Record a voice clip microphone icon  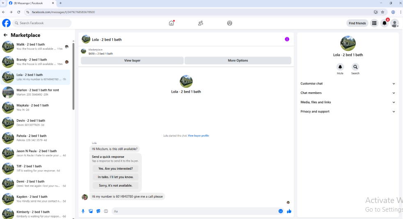[x=83, y=211]
